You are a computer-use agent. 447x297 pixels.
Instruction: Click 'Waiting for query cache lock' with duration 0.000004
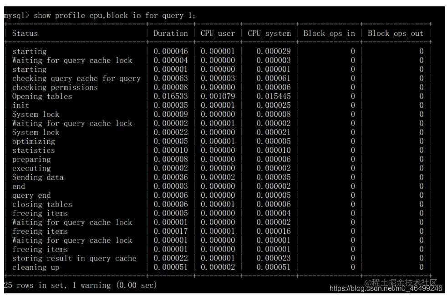pyautogui.click(x=72, y=60)
